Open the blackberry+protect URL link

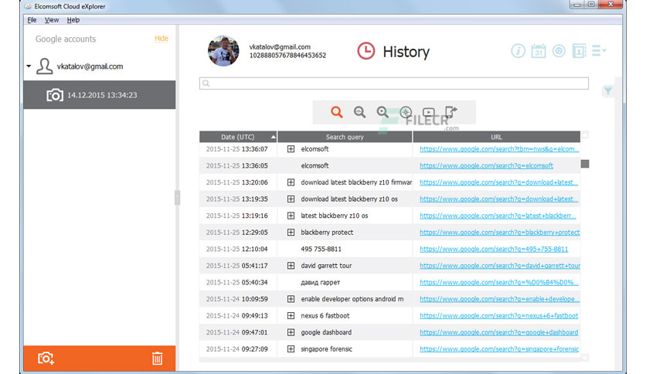[x=499, y=233]
